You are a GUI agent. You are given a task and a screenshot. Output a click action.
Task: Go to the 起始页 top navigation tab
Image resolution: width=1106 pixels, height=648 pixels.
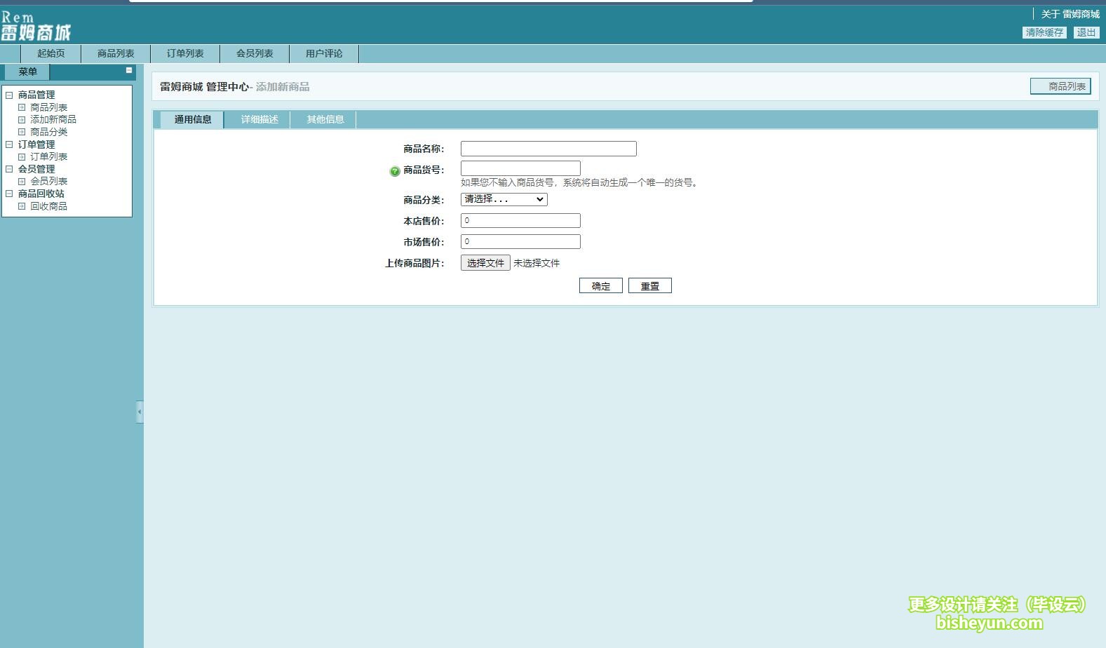(x=51, y=54)
